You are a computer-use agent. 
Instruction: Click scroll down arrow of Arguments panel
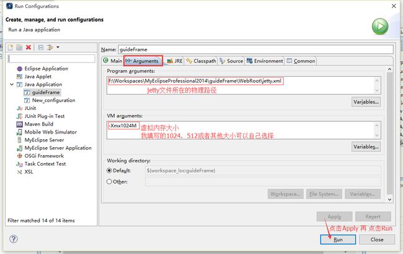point(389,200)
